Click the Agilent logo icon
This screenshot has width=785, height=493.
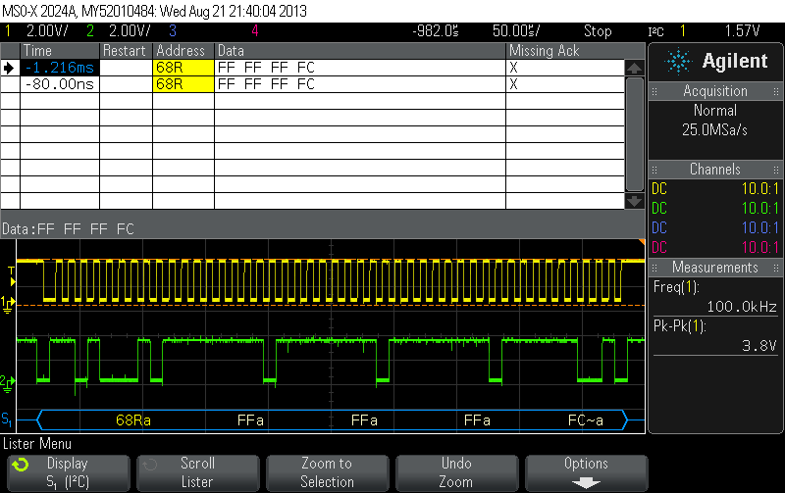tap(678, 62)
